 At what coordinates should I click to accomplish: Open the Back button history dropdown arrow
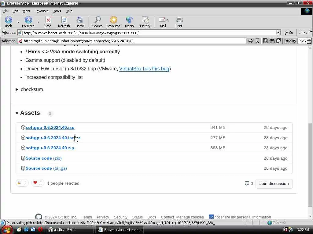click(18, 22)
